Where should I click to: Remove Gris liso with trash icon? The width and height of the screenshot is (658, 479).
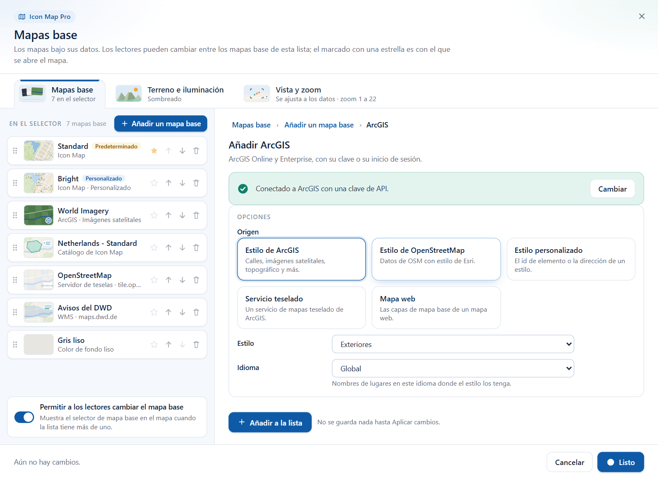(x=196, y=345)
